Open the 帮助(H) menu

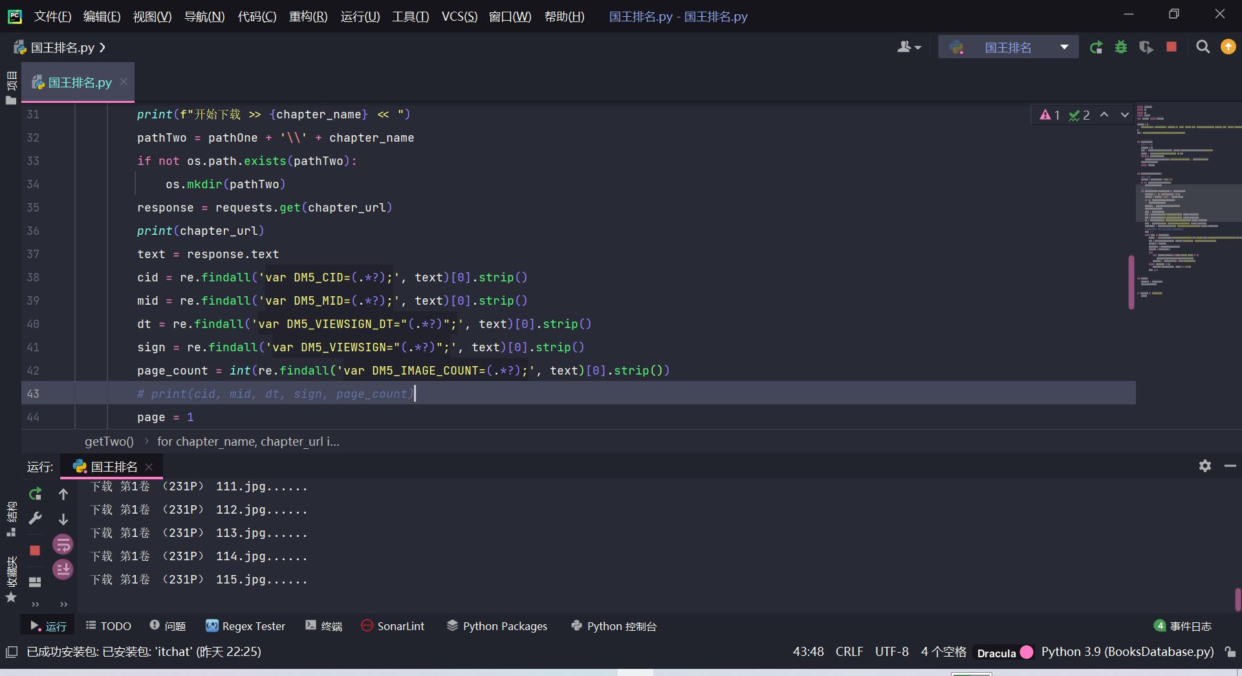coord(564,16)
